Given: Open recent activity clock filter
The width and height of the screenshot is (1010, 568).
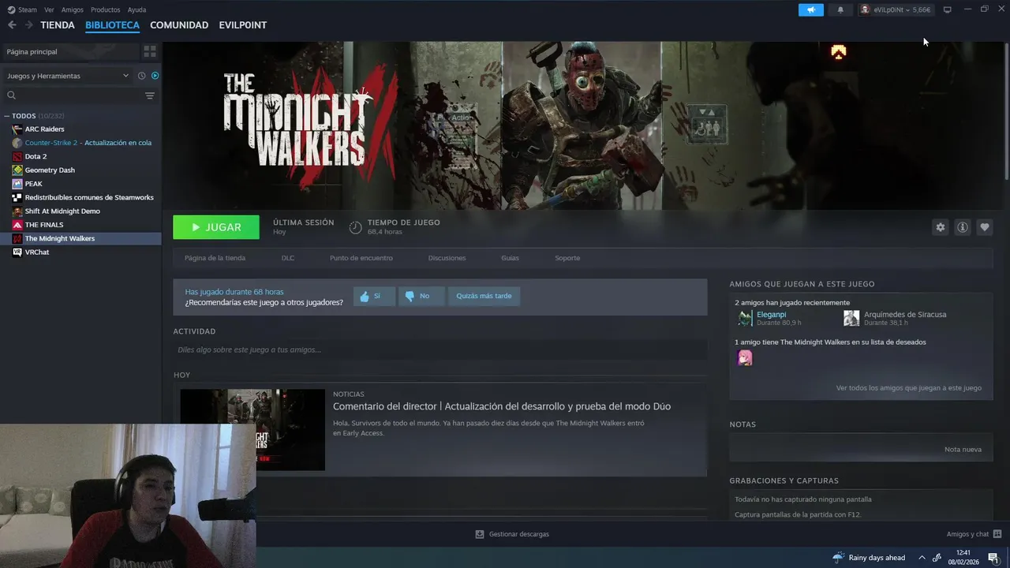Looking at the screenshot, I should pyautogui.click(x=142, y=76).
